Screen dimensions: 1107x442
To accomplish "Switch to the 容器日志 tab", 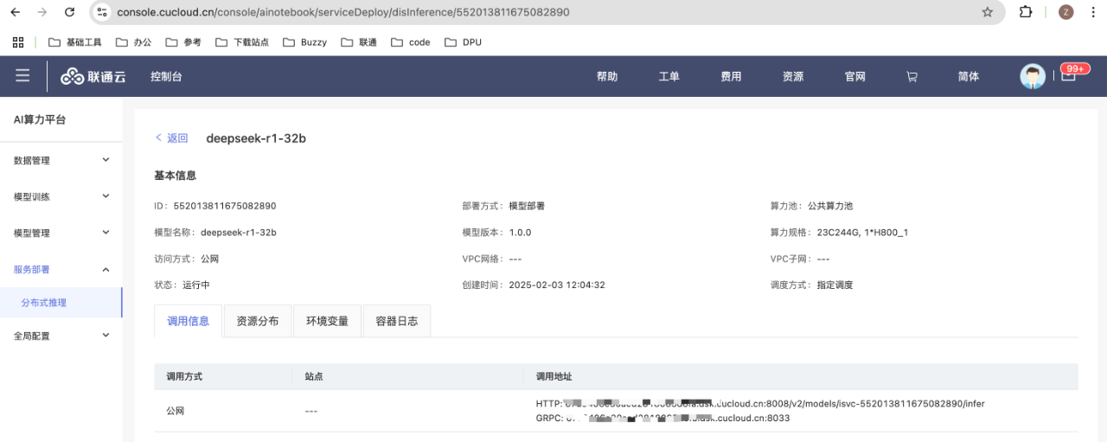I will [x=396, y=321].
